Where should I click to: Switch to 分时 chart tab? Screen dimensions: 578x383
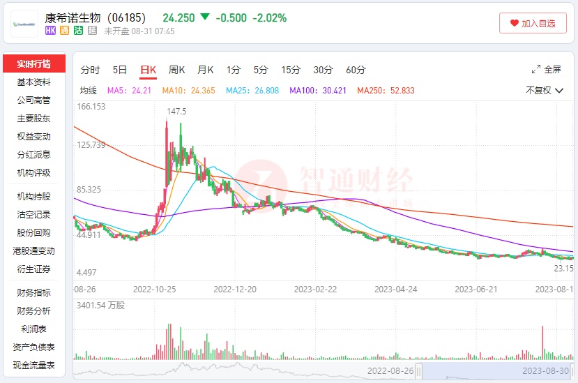point(91,70)
